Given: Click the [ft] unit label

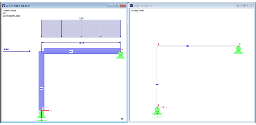Looking at the screenshot, I should click(123, 119).
